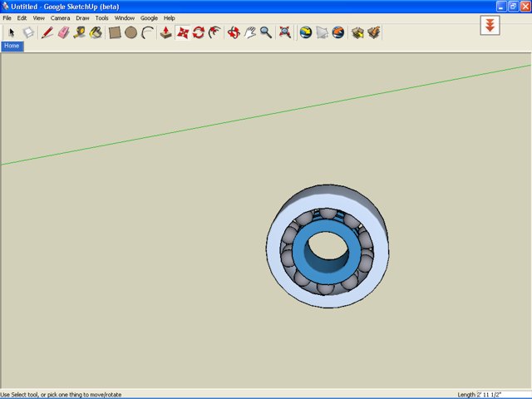Select the Push/Pull tool
532x399 pixels.
[x=166, y=32]
